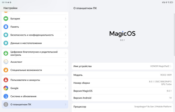Viewport: 175px width, 112px height.
Task: Tap the Версия Android row label
Action: (82, 98)
